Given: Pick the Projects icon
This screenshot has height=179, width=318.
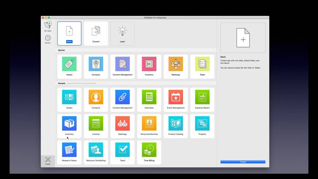Looking at the screenshot, I should point(202,123).
